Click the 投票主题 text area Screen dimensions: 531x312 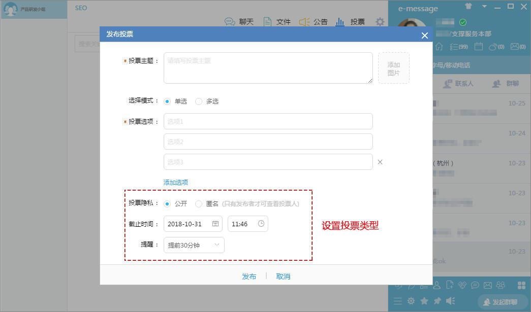pos(268,67)
